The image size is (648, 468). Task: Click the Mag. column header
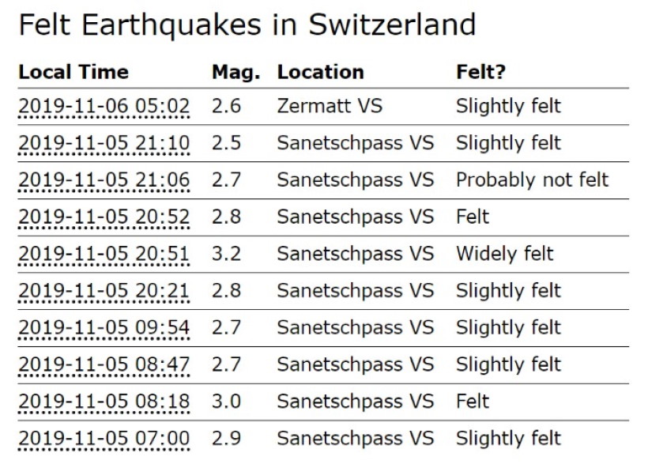(235, 72)
